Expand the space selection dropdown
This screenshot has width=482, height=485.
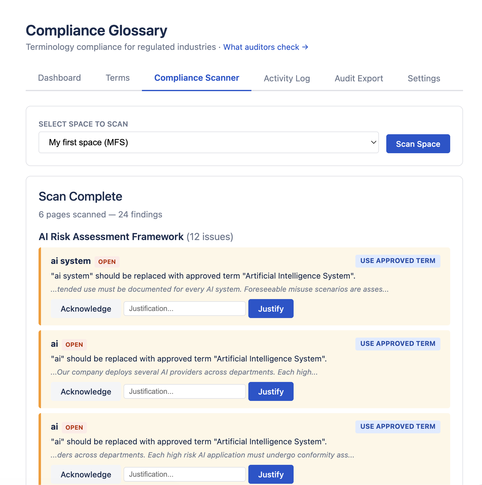click(x=209, y=143)
